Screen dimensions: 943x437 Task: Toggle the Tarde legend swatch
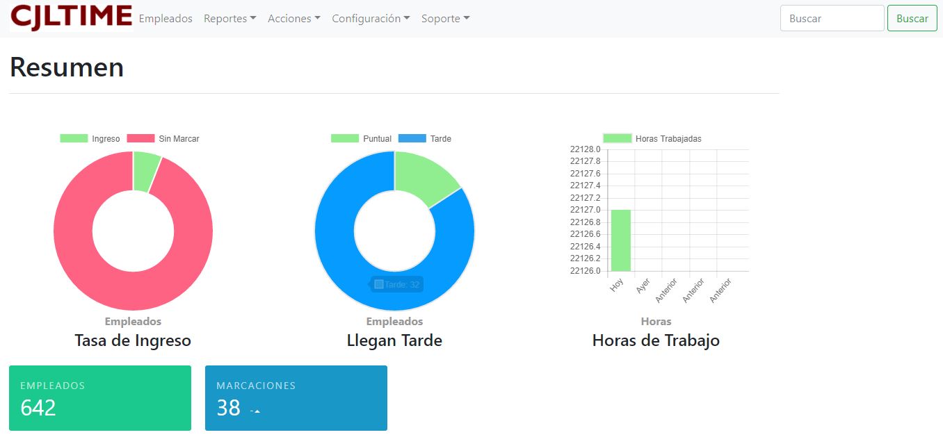(426, 139)
